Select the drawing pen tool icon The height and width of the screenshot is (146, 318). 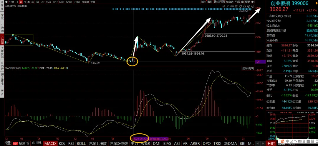coord(228,6)
